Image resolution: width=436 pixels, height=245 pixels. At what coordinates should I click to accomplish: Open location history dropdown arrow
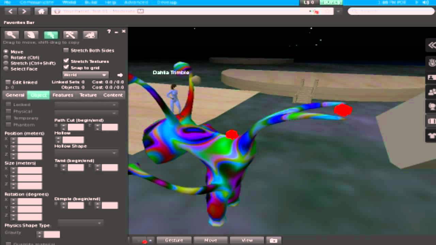[338, 11]
